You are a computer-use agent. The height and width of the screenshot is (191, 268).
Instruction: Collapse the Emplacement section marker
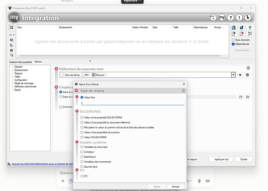coord(56,87)
